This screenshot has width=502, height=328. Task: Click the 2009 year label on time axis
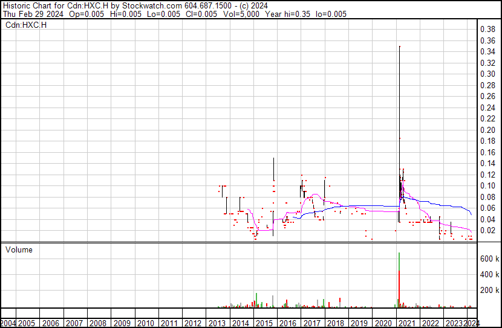[122, 323]
